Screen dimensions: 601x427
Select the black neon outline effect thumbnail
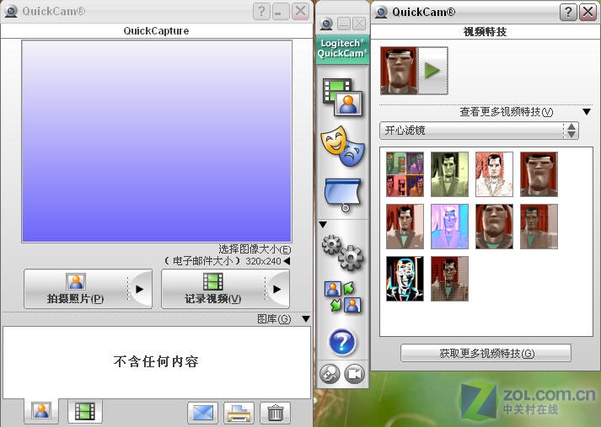(x=405, y=279)
